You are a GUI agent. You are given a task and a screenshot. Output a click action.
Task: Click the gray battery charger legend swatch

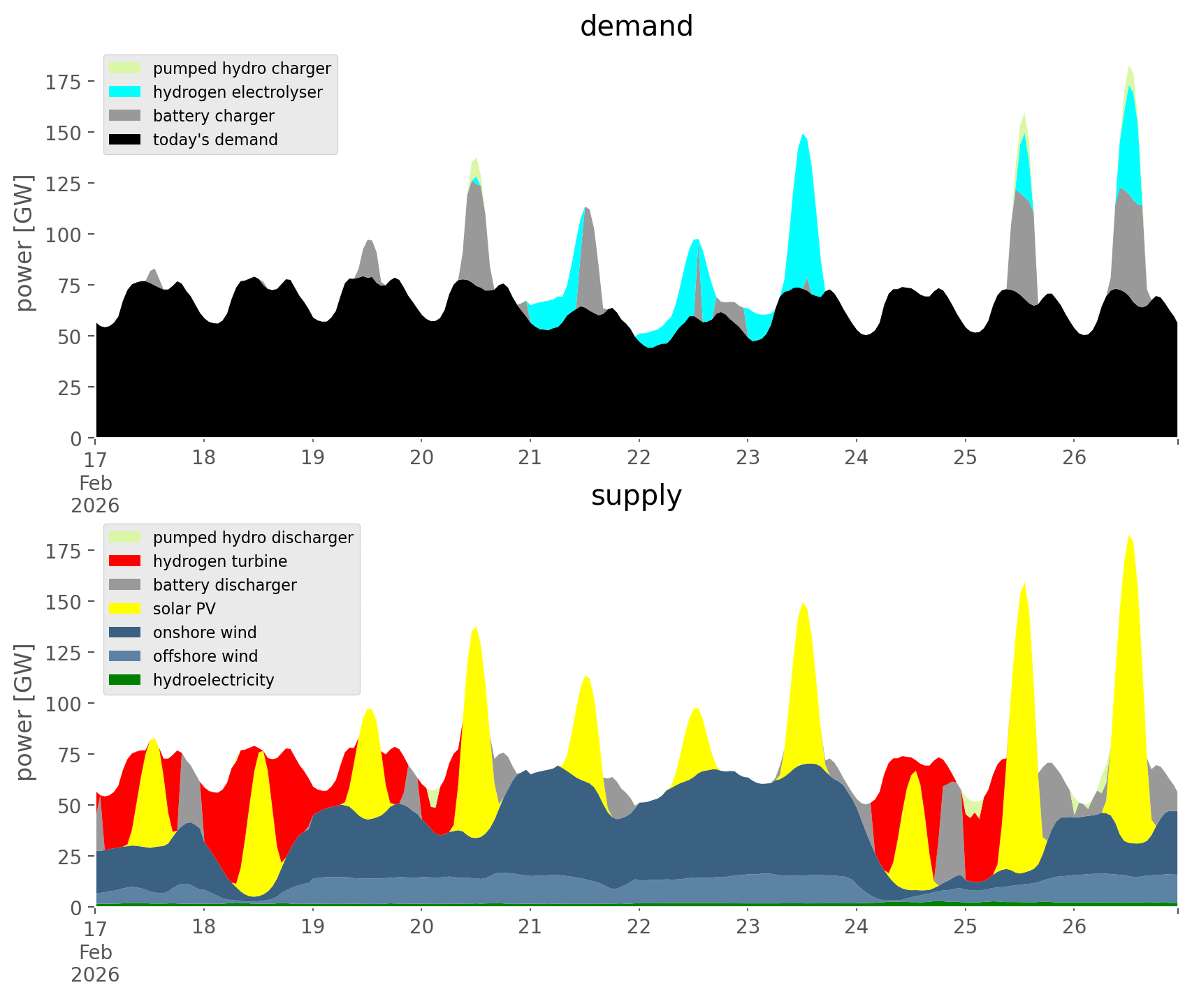125,116
